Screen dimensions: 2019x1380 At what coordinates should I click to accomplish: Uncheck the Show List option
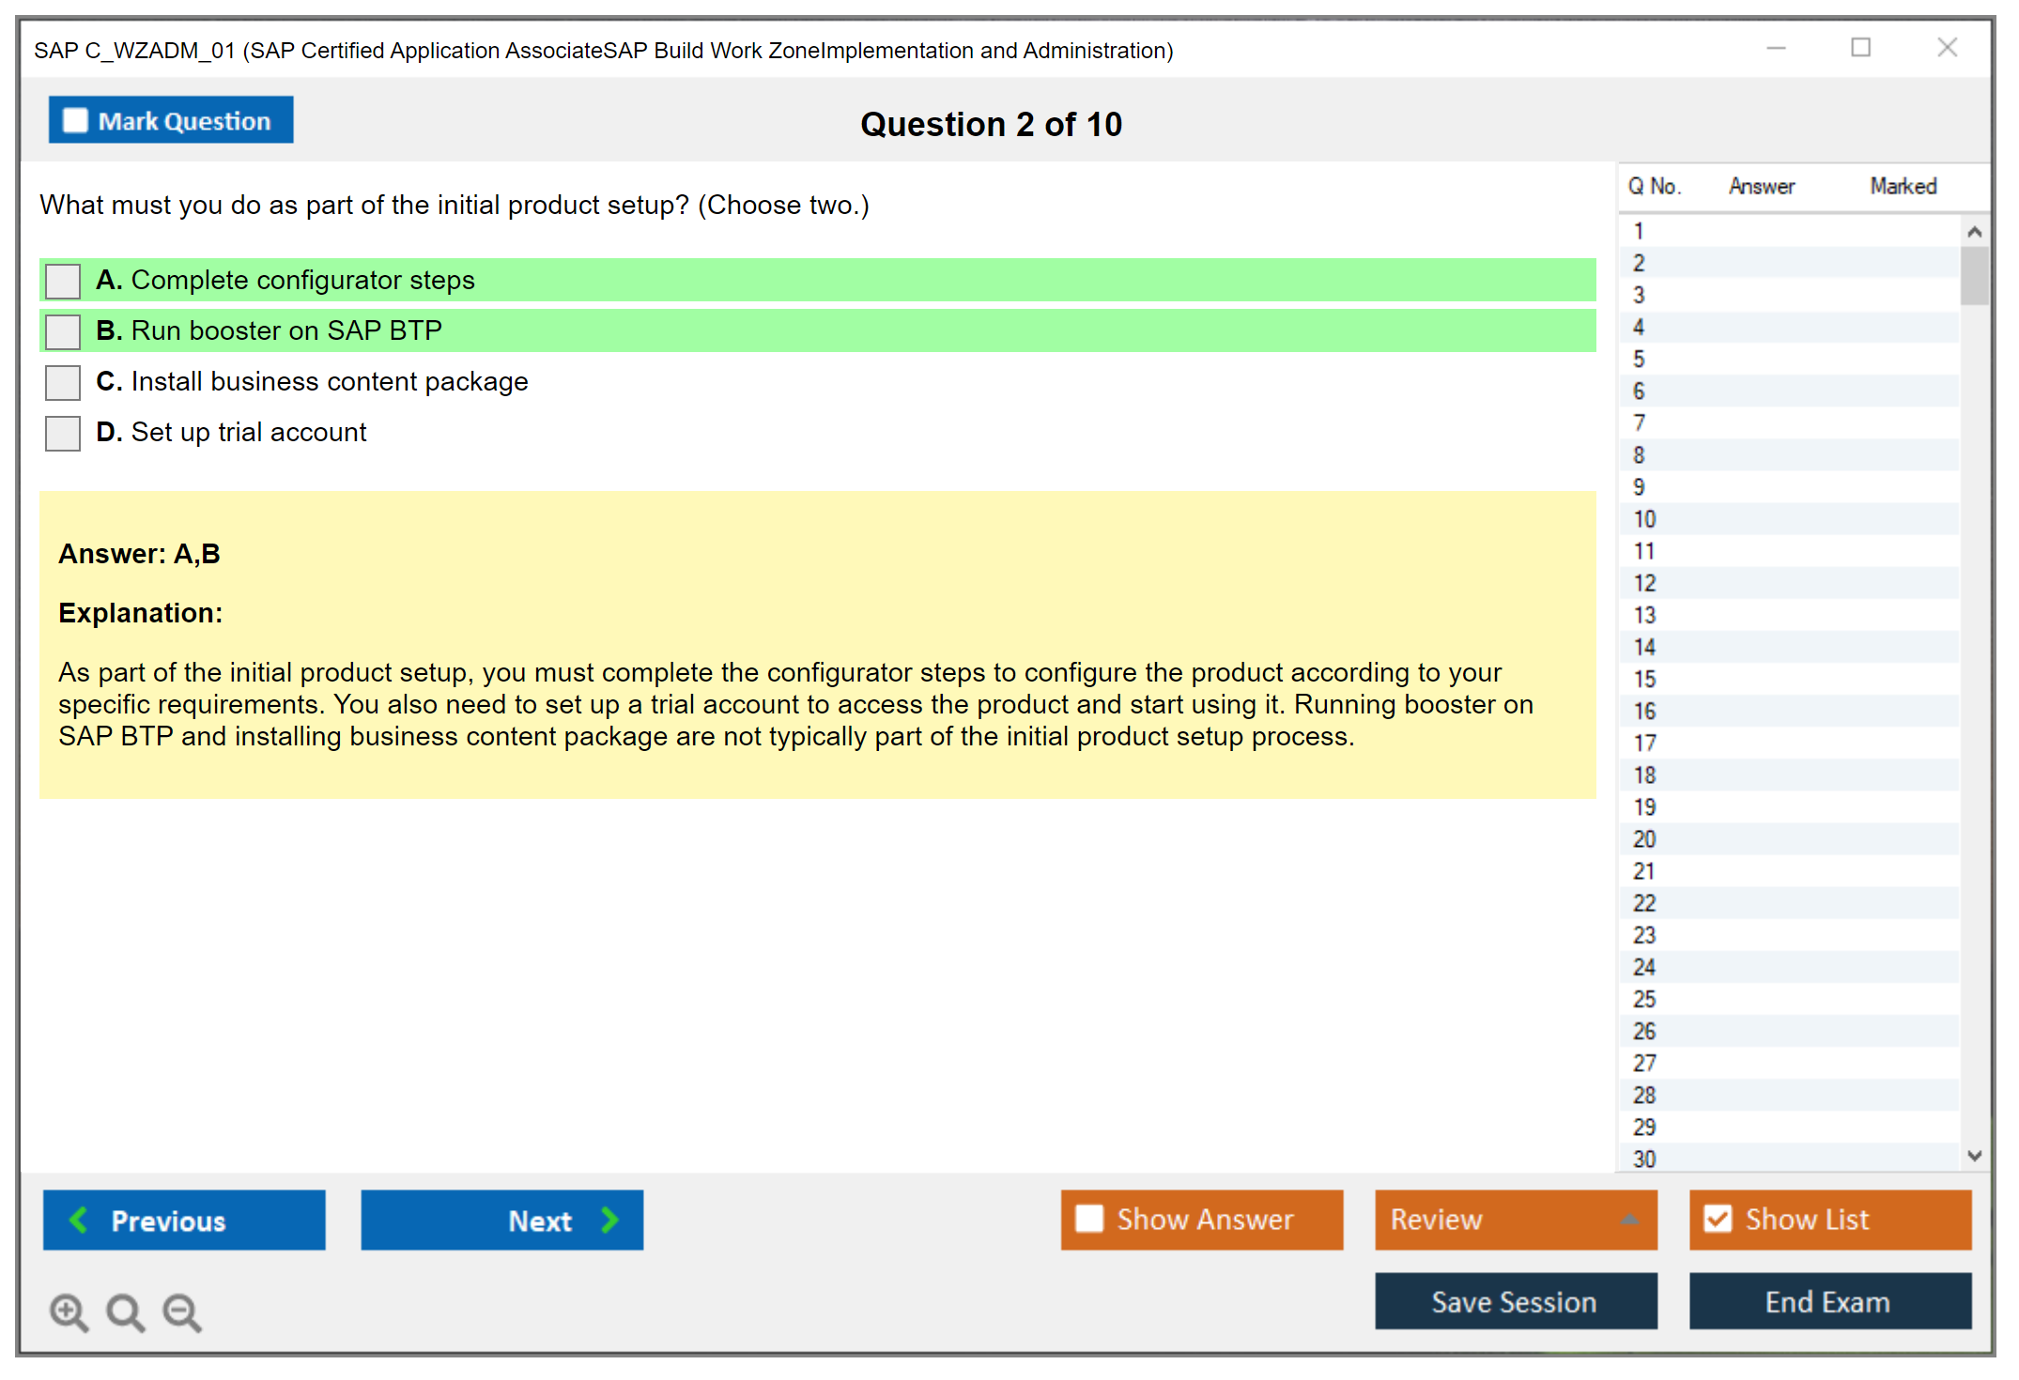pos(1718,1219)
